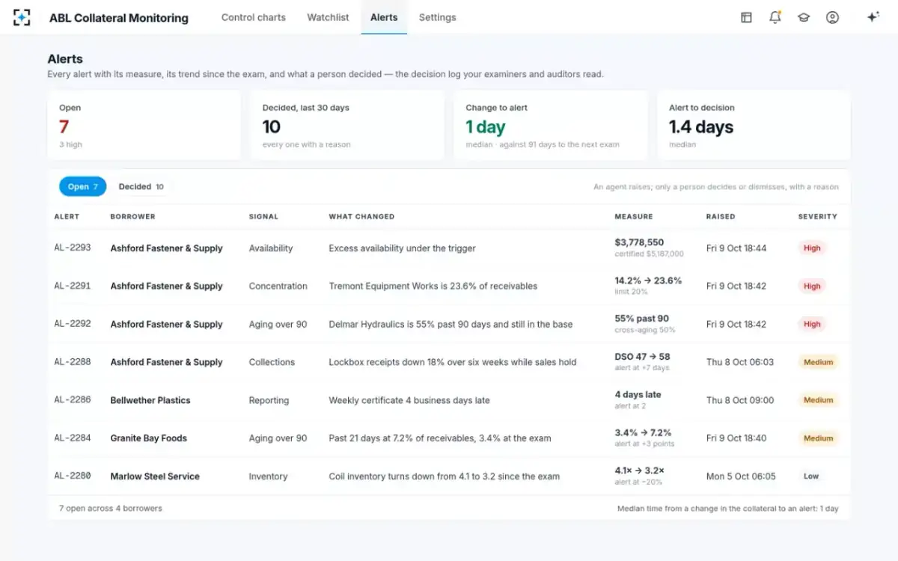Select the Alerts tab

(x=384, y=17)
